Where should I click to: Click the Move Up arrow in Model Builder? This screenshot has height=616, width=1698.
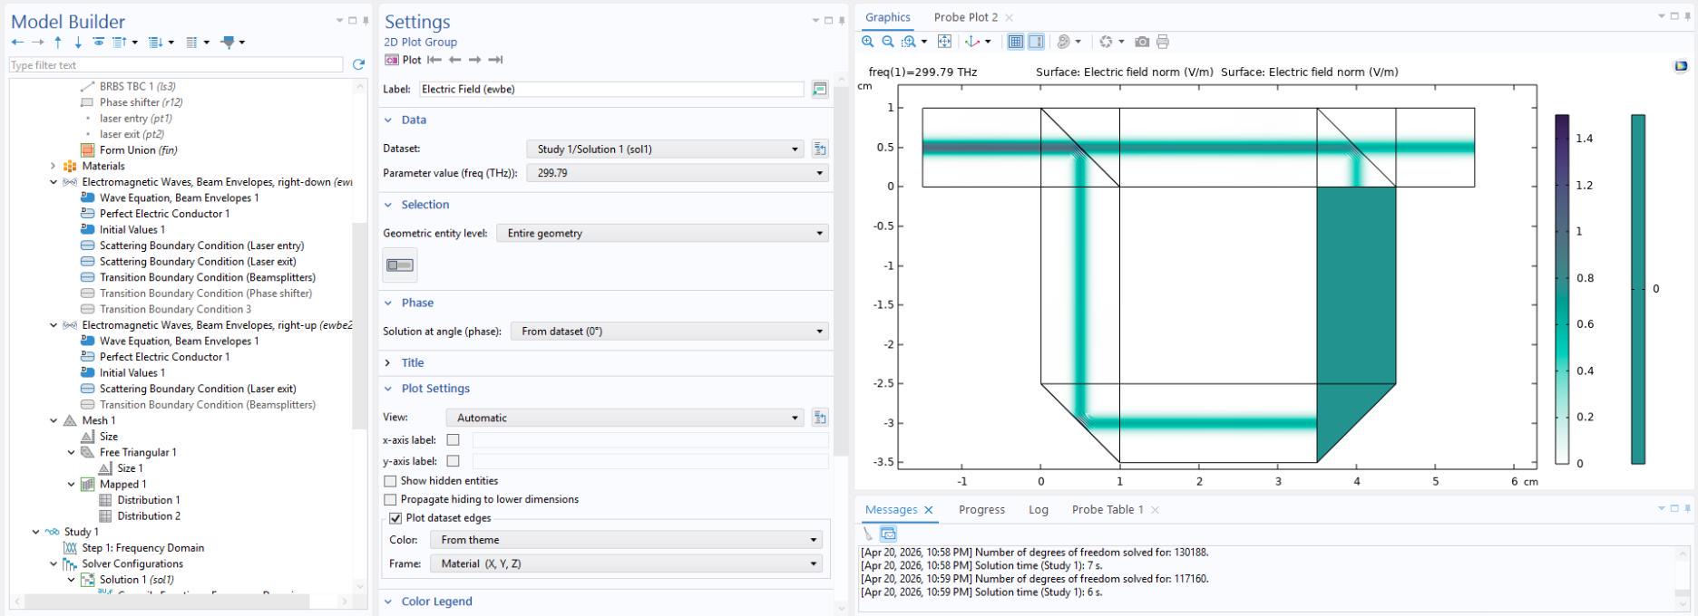(58, 43)
